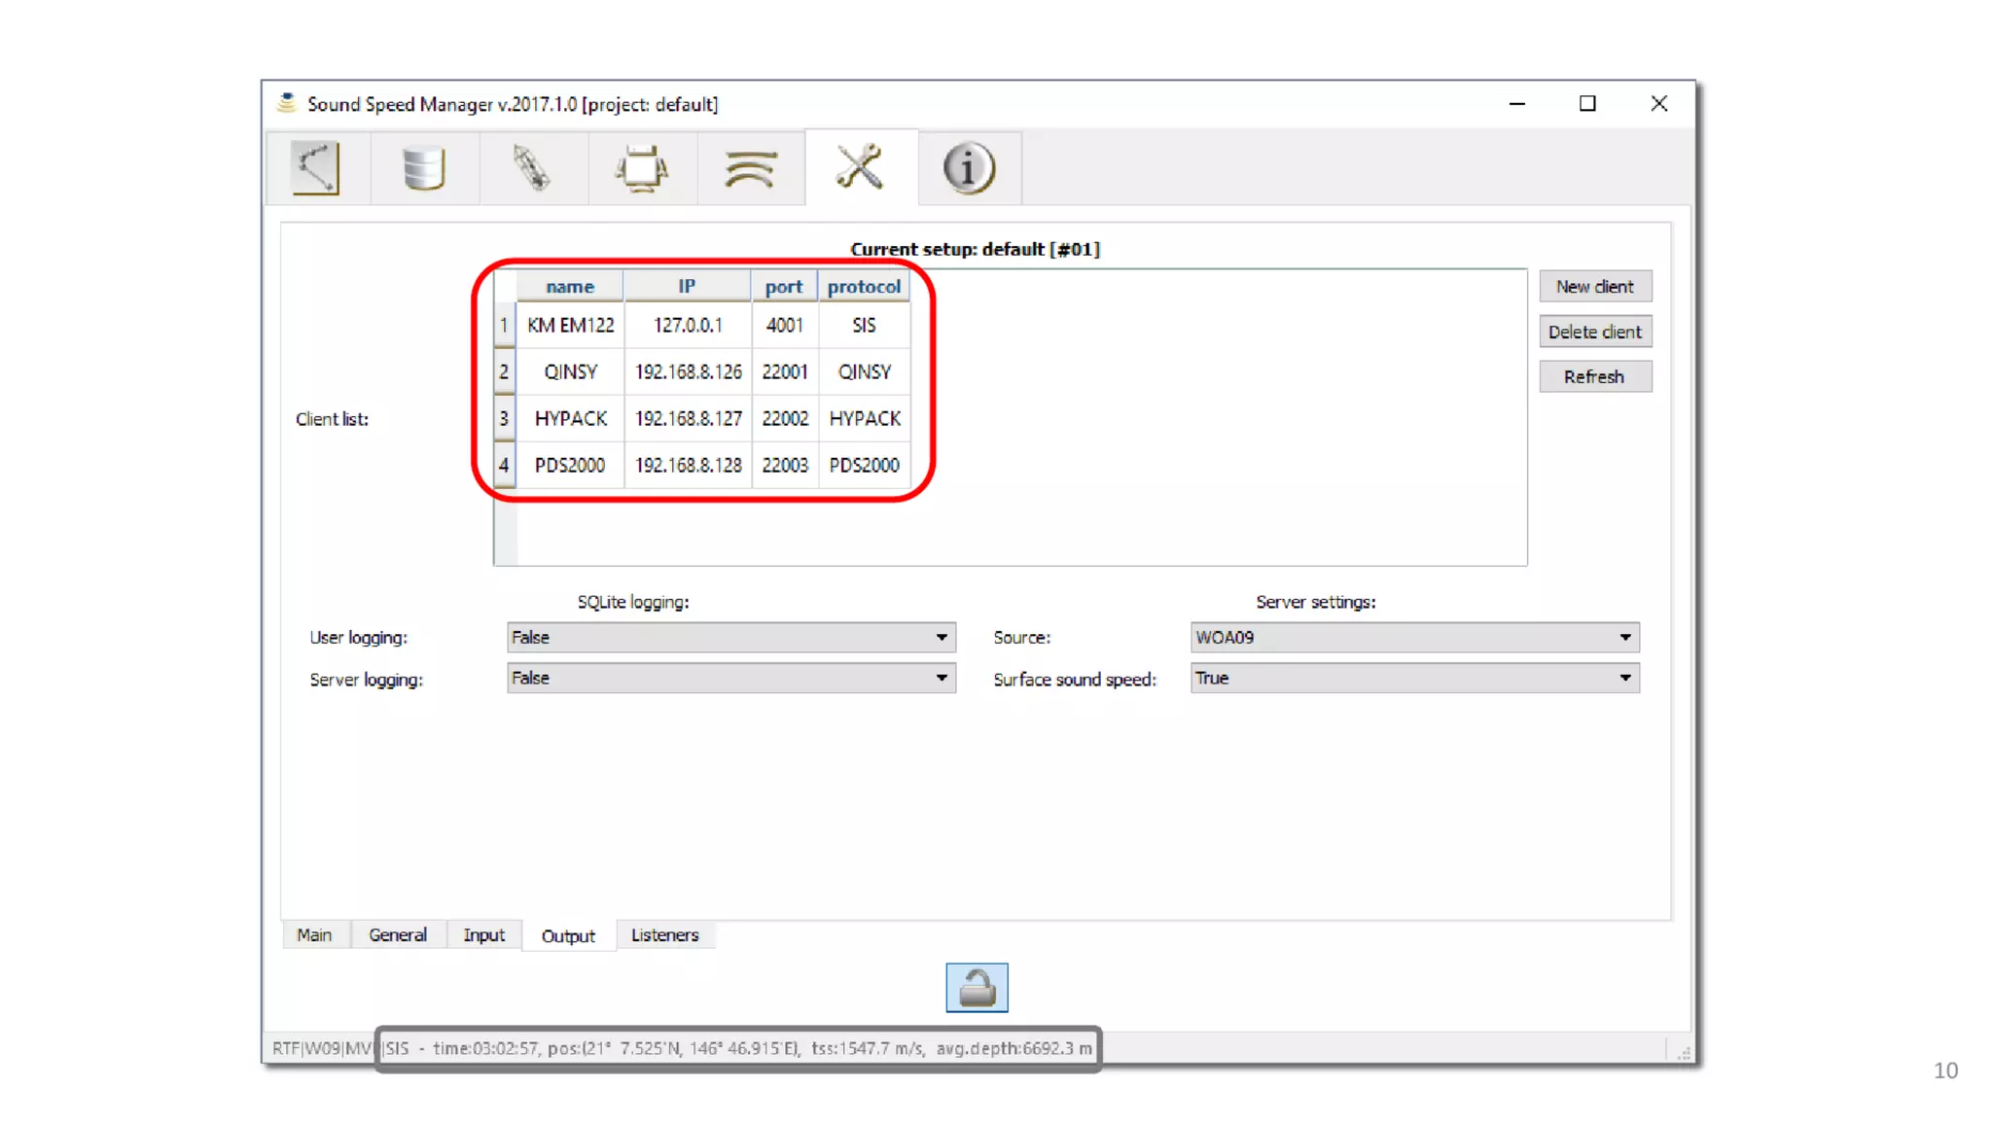The width and height of the screenshot is (1992, 1123).
Task: Select the HYPACK row name cell
Action: point(570,419)
